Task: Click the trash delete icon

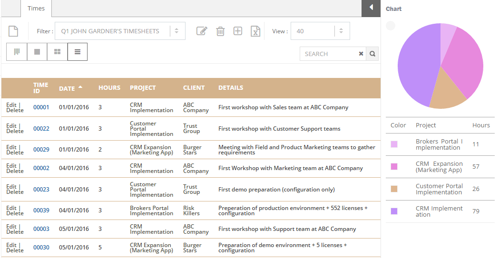Action: click(220, 31)
